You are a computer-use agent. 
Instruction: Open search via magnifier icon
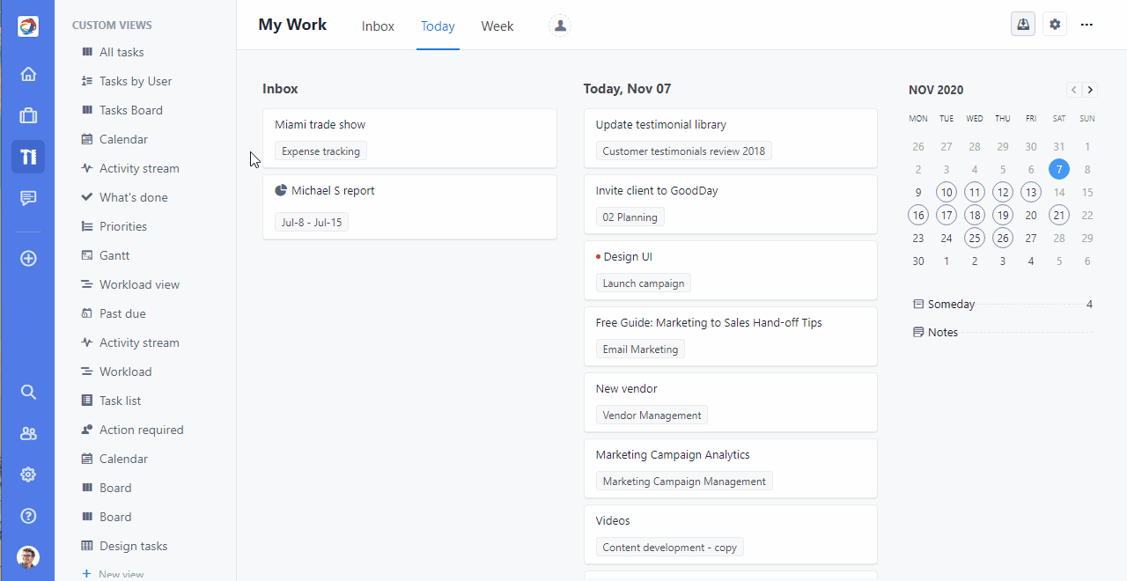point(28,392)
